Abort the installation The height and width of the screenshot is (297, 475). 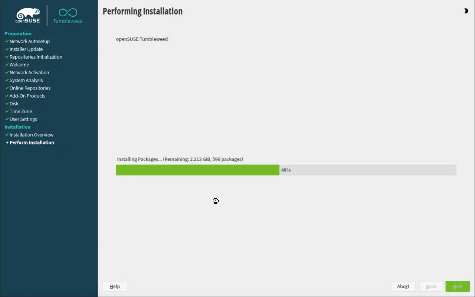pos(403,286)
